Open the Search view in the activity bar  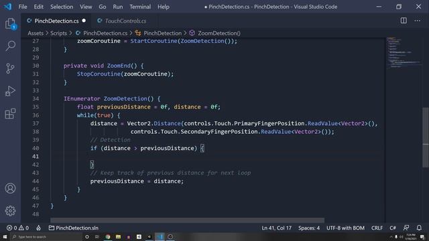[11, 46]
